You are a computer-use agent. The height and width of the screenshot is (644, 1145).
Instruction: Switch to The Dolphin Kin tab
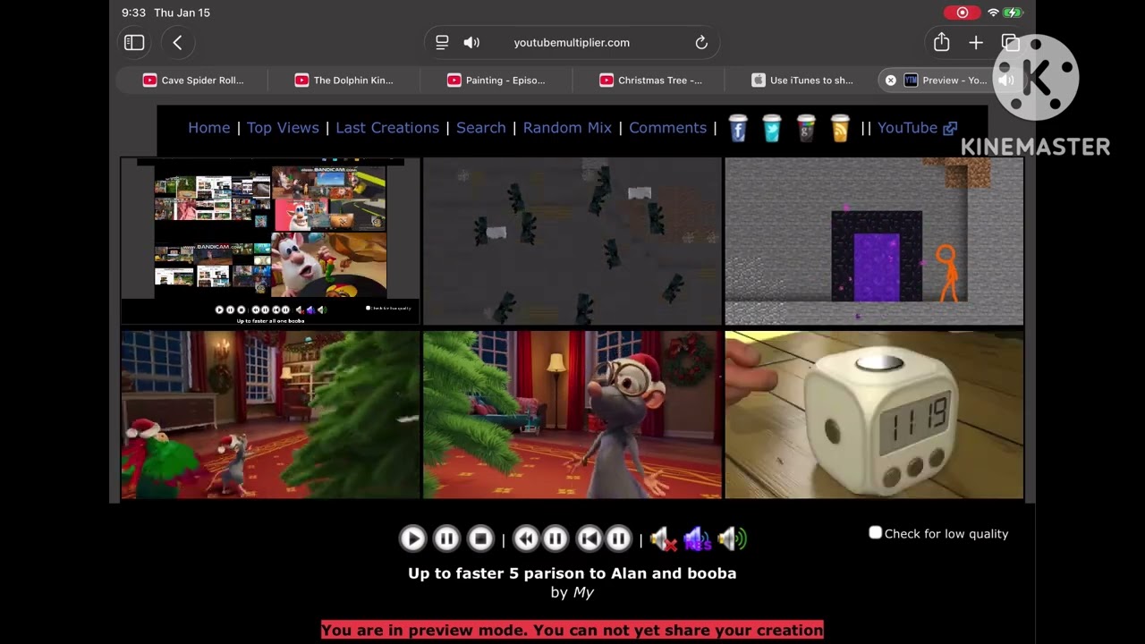point(344,80)
